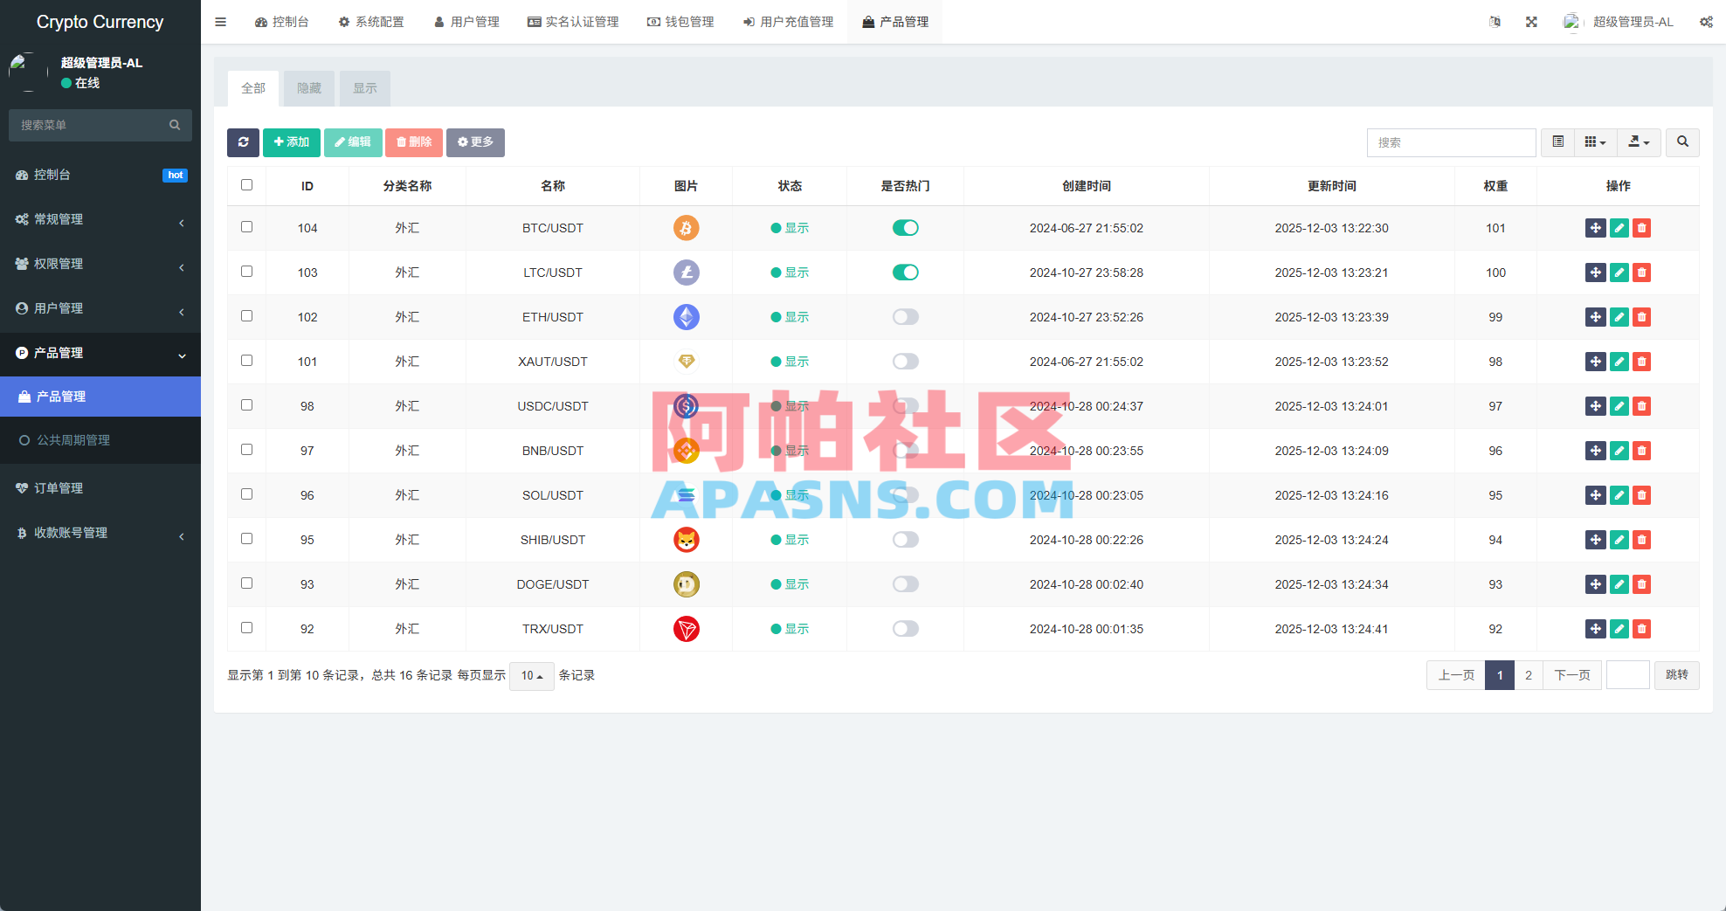Click the green 添加 button
Image resolution: width=1726 pixels, height=911 pixels.
pos(292,142)
